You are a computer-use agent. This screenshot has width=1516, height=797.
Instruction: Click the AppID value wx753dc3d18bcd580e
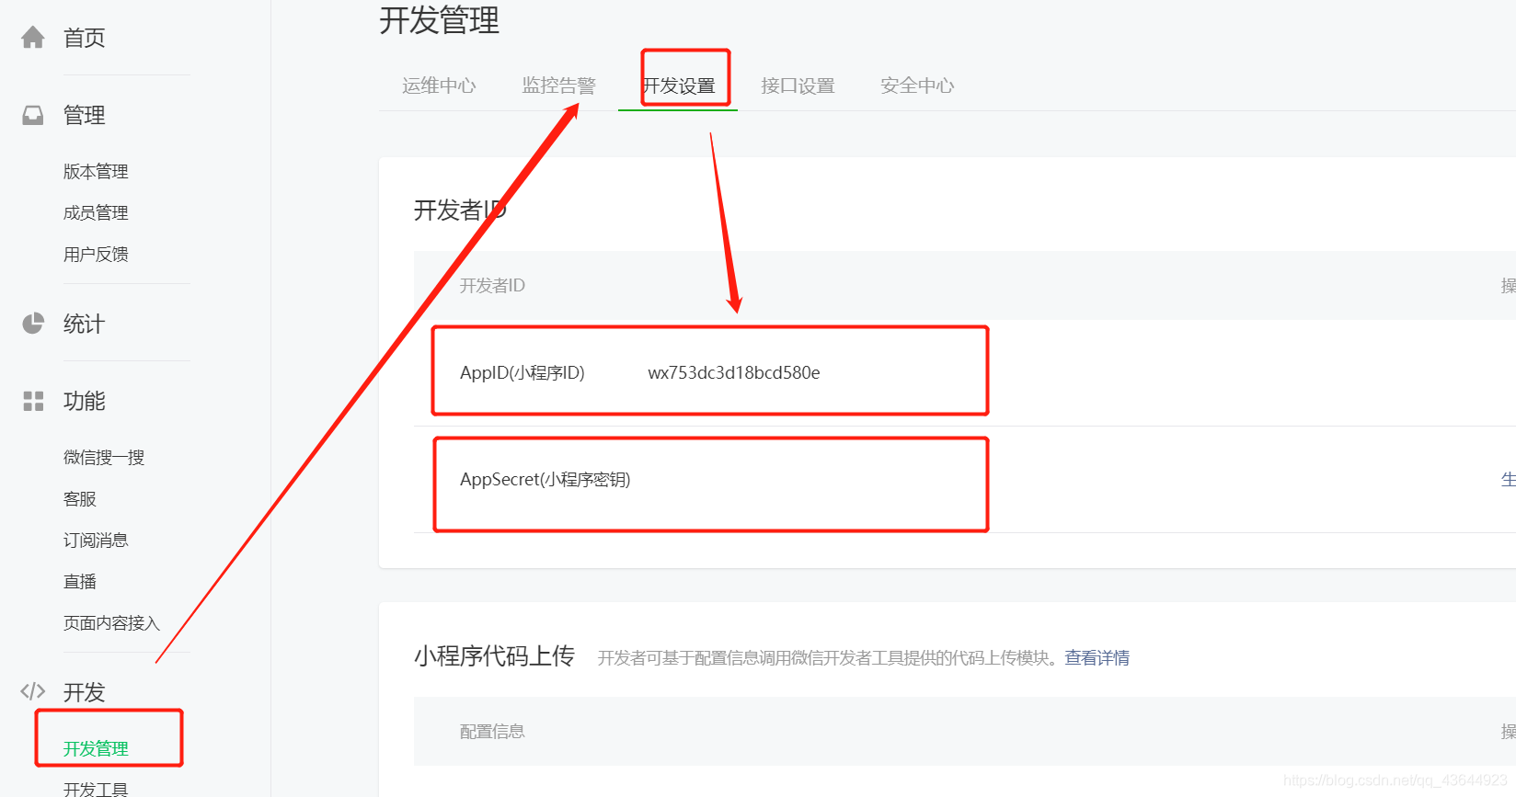(734, 372)
